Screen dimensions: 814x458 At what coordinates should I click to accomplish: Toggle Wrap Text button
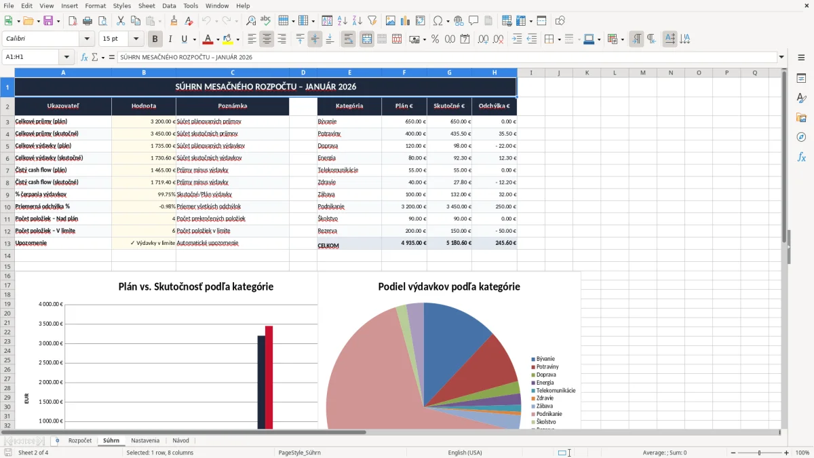pyautogui.click(x=349, y=39)
